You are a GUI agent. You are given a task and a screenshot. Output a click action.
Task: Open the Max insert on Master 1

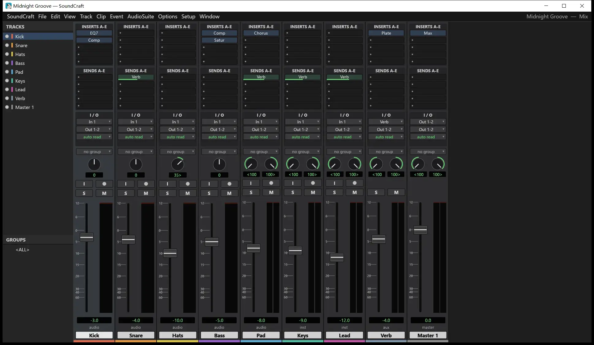tap(428, 33)
